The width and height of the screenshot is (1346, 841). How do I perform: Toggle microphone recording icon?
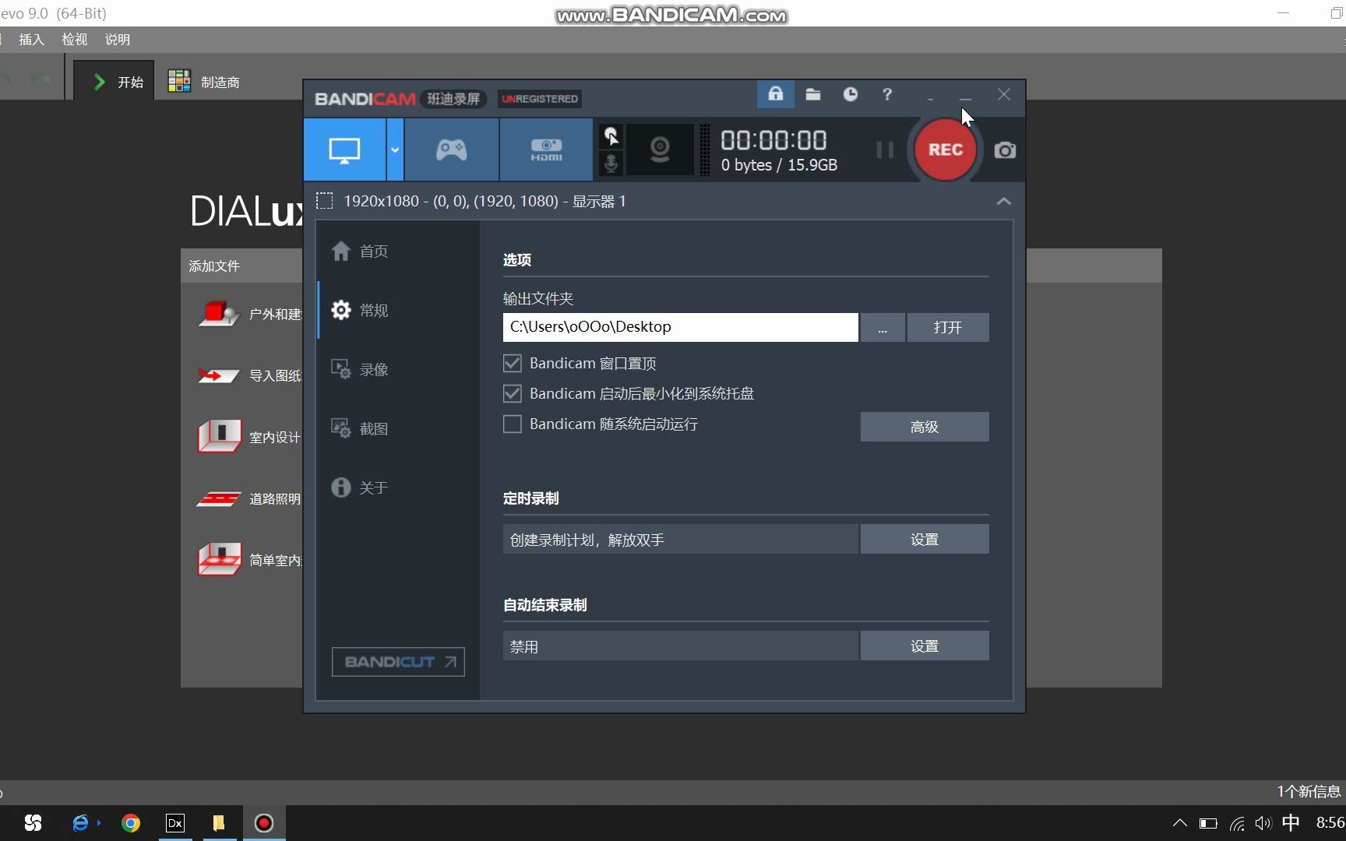611,164
